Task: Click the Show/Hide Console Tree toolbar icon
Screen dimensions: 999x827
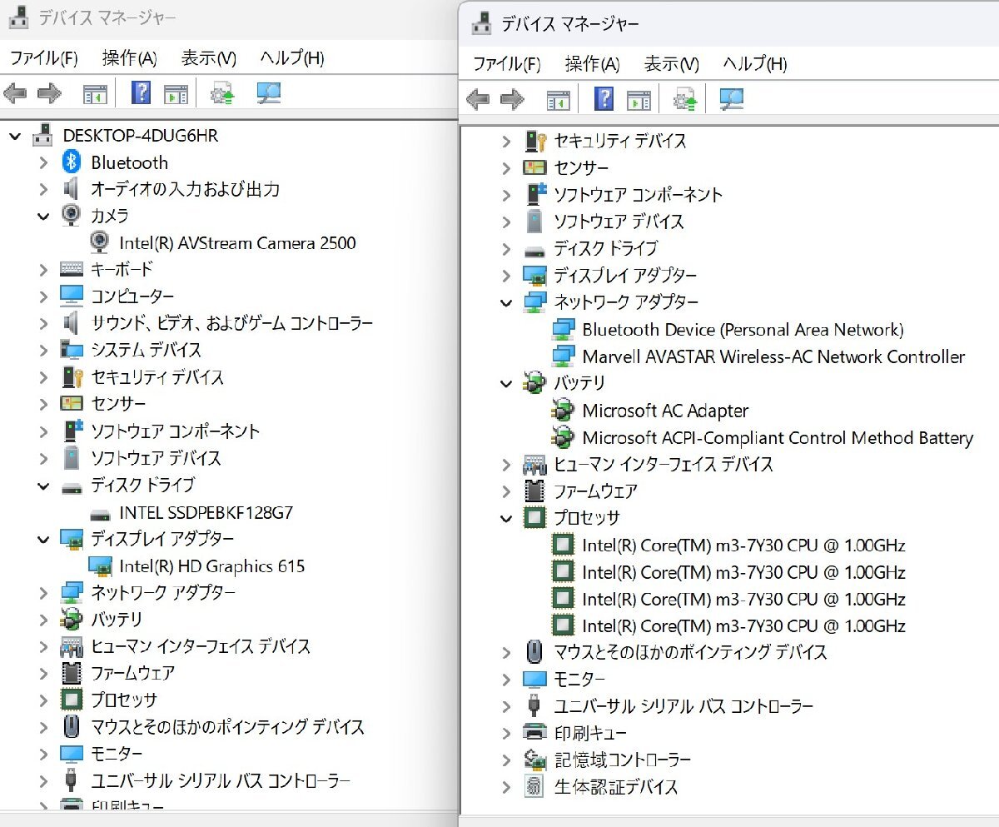Action: (x=97, y=92)
